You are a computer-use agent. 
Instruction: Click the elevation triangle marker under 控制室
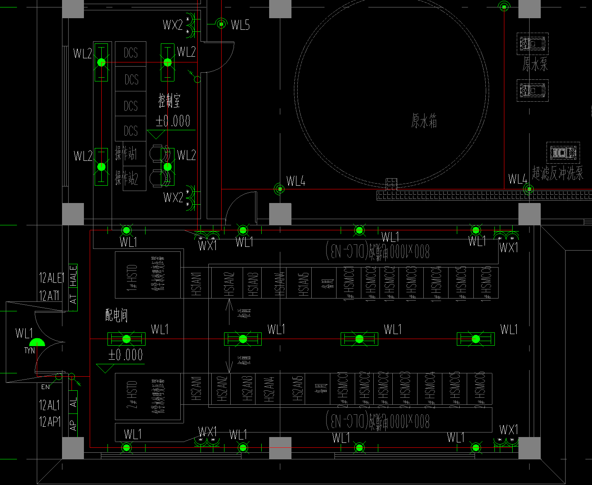pos(156,134)
